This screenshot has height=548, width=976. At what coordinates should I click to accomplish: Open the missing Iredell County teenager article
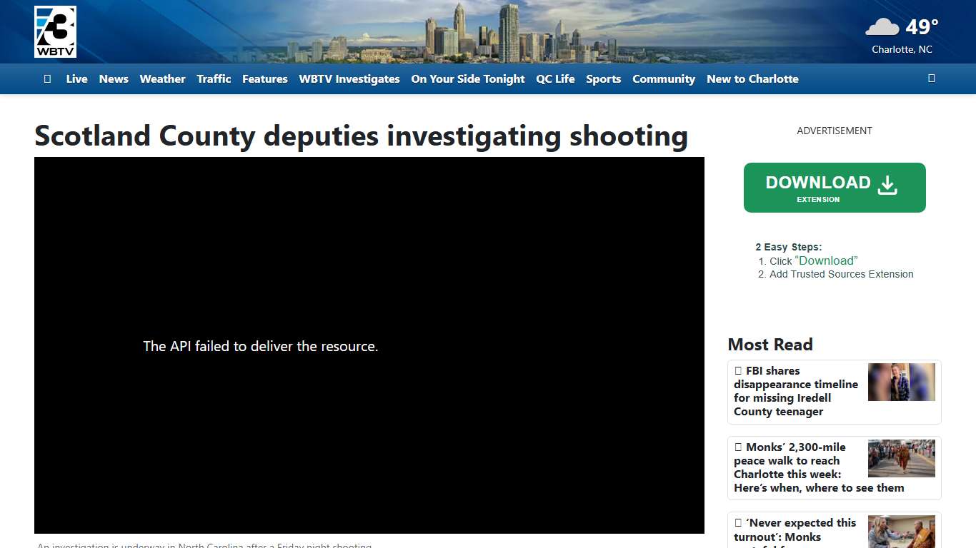tap(796, 391)
